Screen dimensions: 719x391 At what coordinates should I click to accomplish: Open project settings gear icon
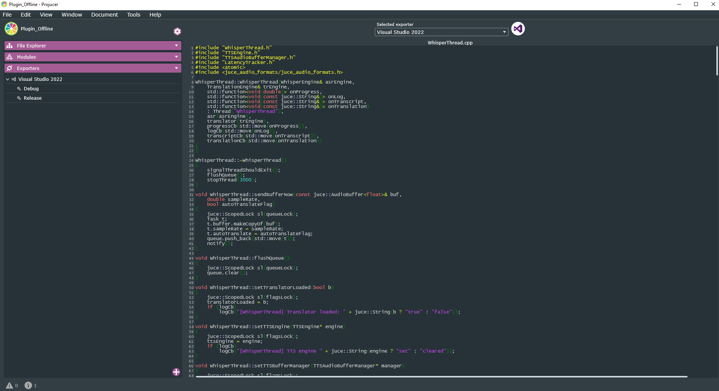point(177,32)
